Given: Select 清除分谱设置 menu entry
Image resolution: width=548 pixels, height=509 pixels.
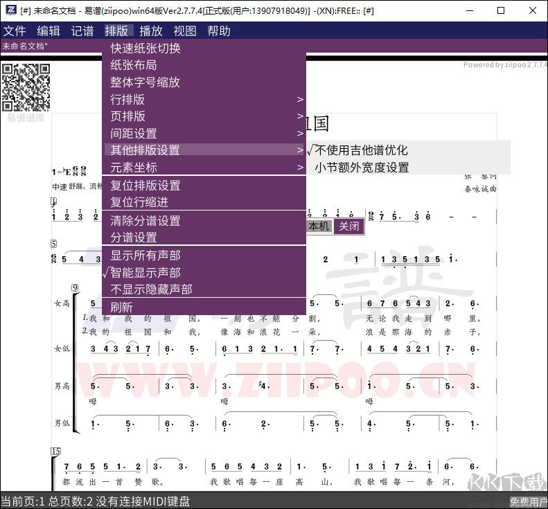Looking at the screenshot, I should pos(204,220).
